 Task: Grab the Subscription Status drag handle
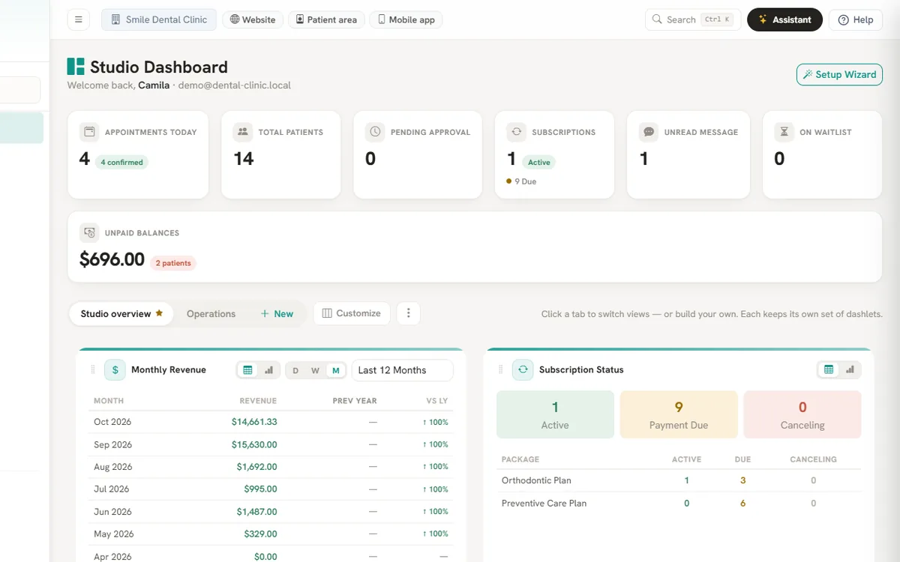click(502, 369)
